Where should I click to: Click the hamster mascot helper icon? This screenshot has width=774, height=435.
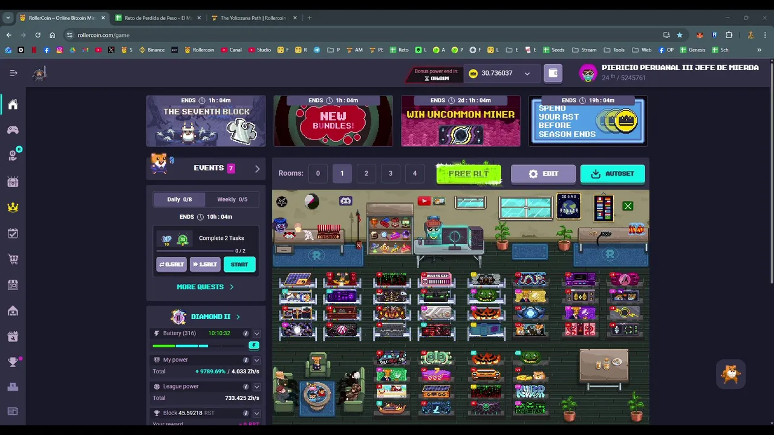click(x=730, y=375)
